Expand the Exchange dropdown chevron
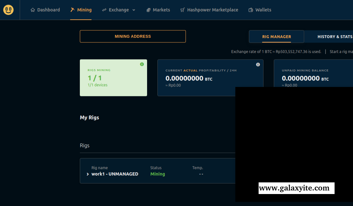The image size is (353, 206). [134, 10]
